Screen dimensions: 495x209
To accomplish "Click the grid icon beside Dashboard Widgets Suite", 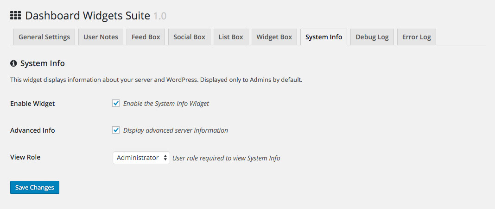I will pos(15,15).
